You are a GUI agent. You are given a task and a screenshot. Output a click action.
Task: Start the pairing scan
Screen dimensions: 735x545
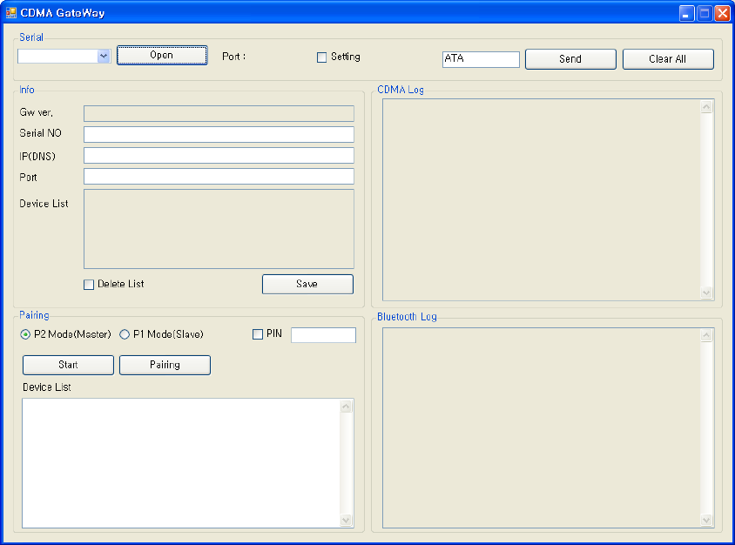coord(68,365)
